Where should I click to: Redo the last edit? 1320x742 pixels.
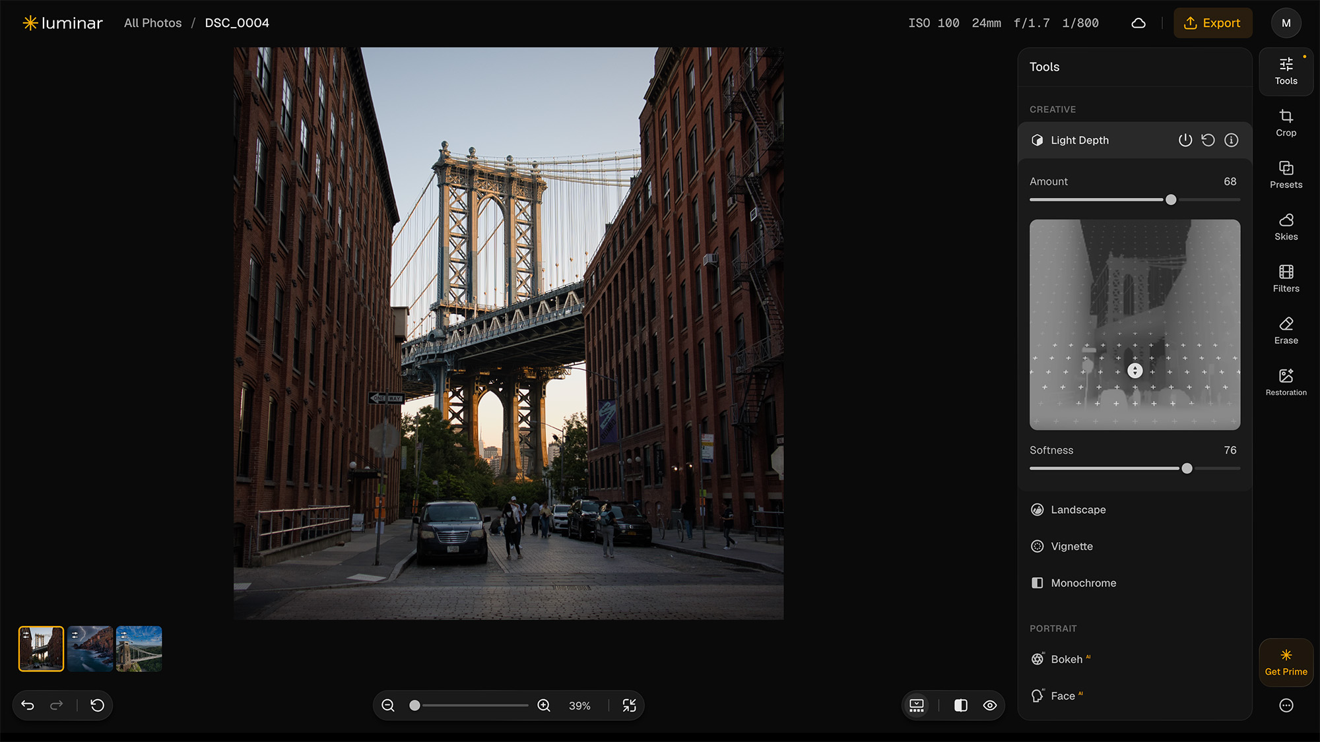(x=57, y=705)
